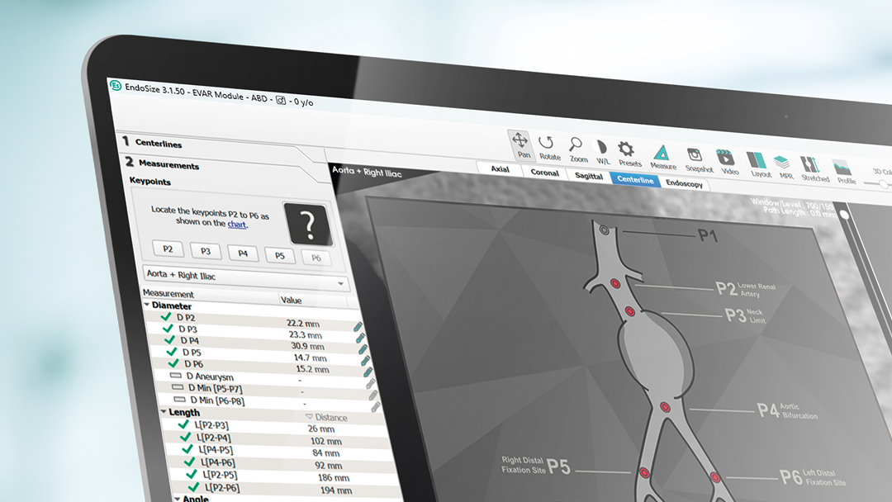Toggle the L[P2-P3] green checkmark
This screenshot has width=892, height=502.
tap(183, 424)
